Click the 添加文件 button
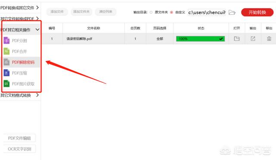The width and height of the screenshot is (276, 160). click(57, 12)
